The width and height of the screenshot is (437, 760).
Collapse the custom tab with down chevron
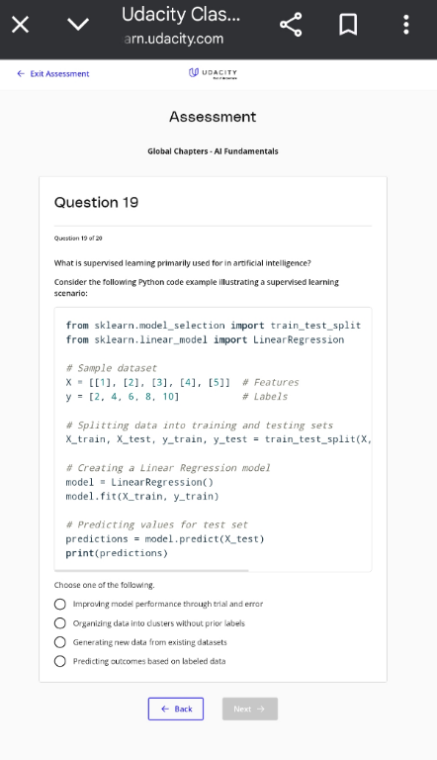(78, 24)
